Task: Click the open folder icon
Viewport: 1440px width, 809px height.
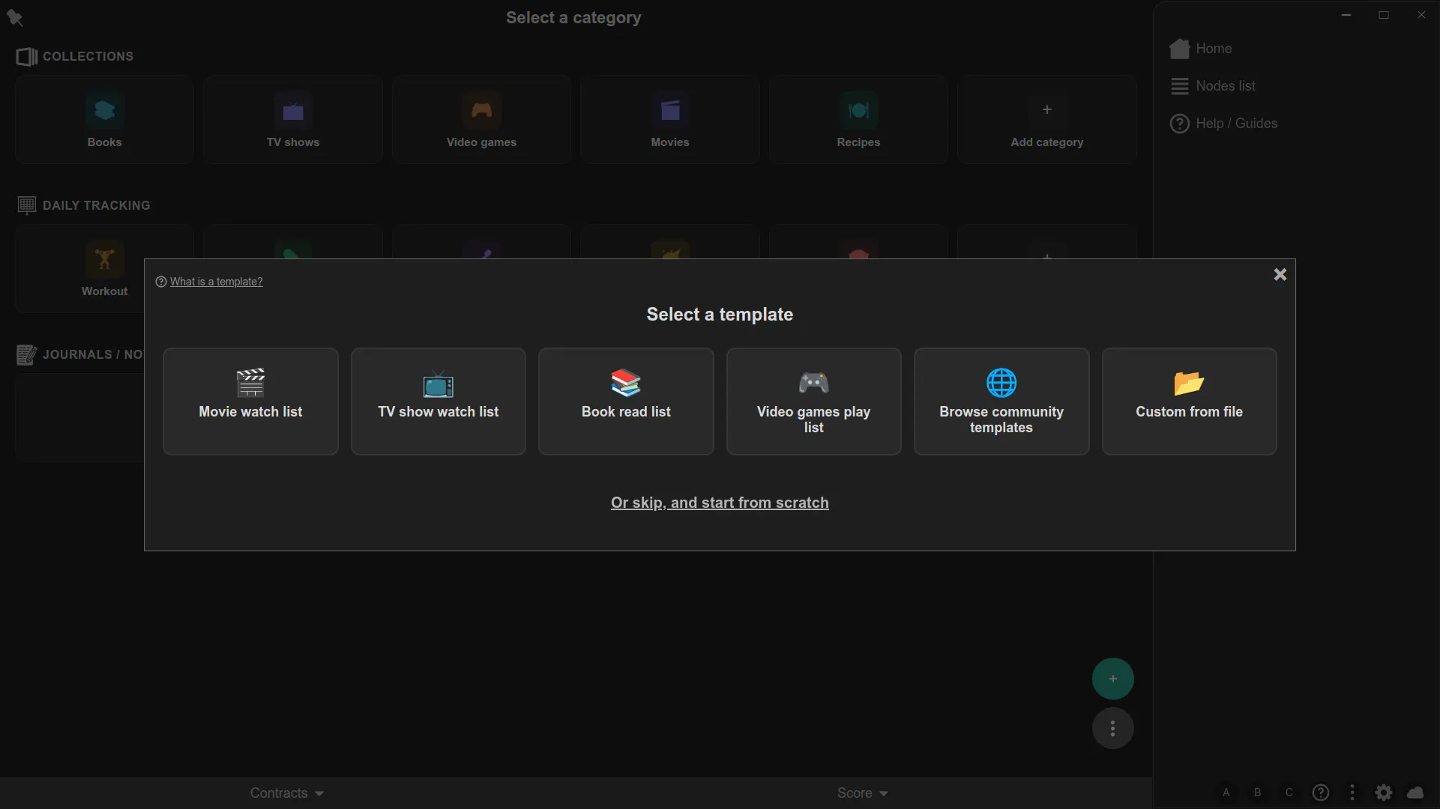Action: 1189,383
